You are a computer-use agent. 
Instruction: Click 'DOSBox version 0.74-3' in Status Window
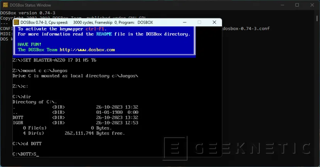(x=28, y=13)
